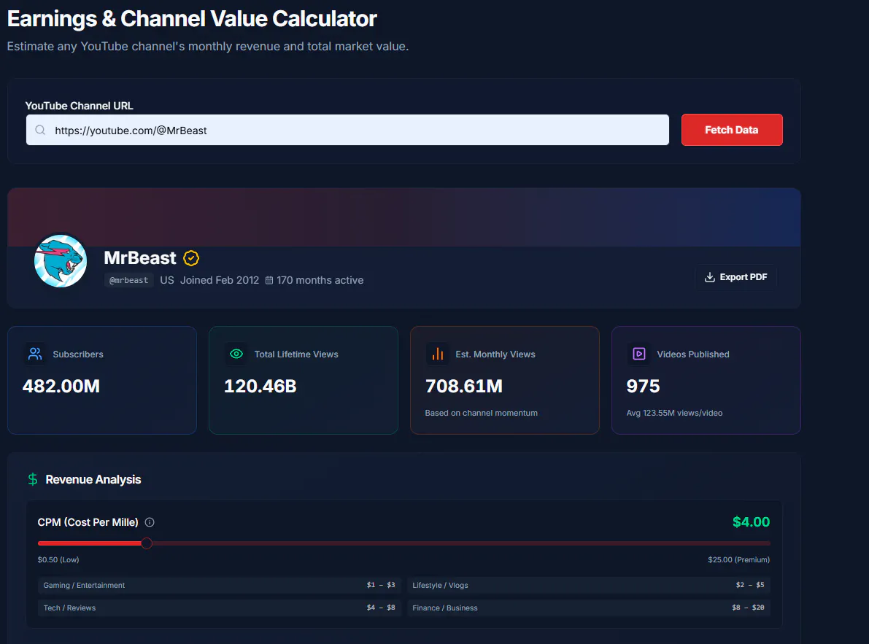The height and width of the screenshot is (644, 869).
Task: Click the CPM (Cost Per Mille) label
Action: tap(88, 522)
